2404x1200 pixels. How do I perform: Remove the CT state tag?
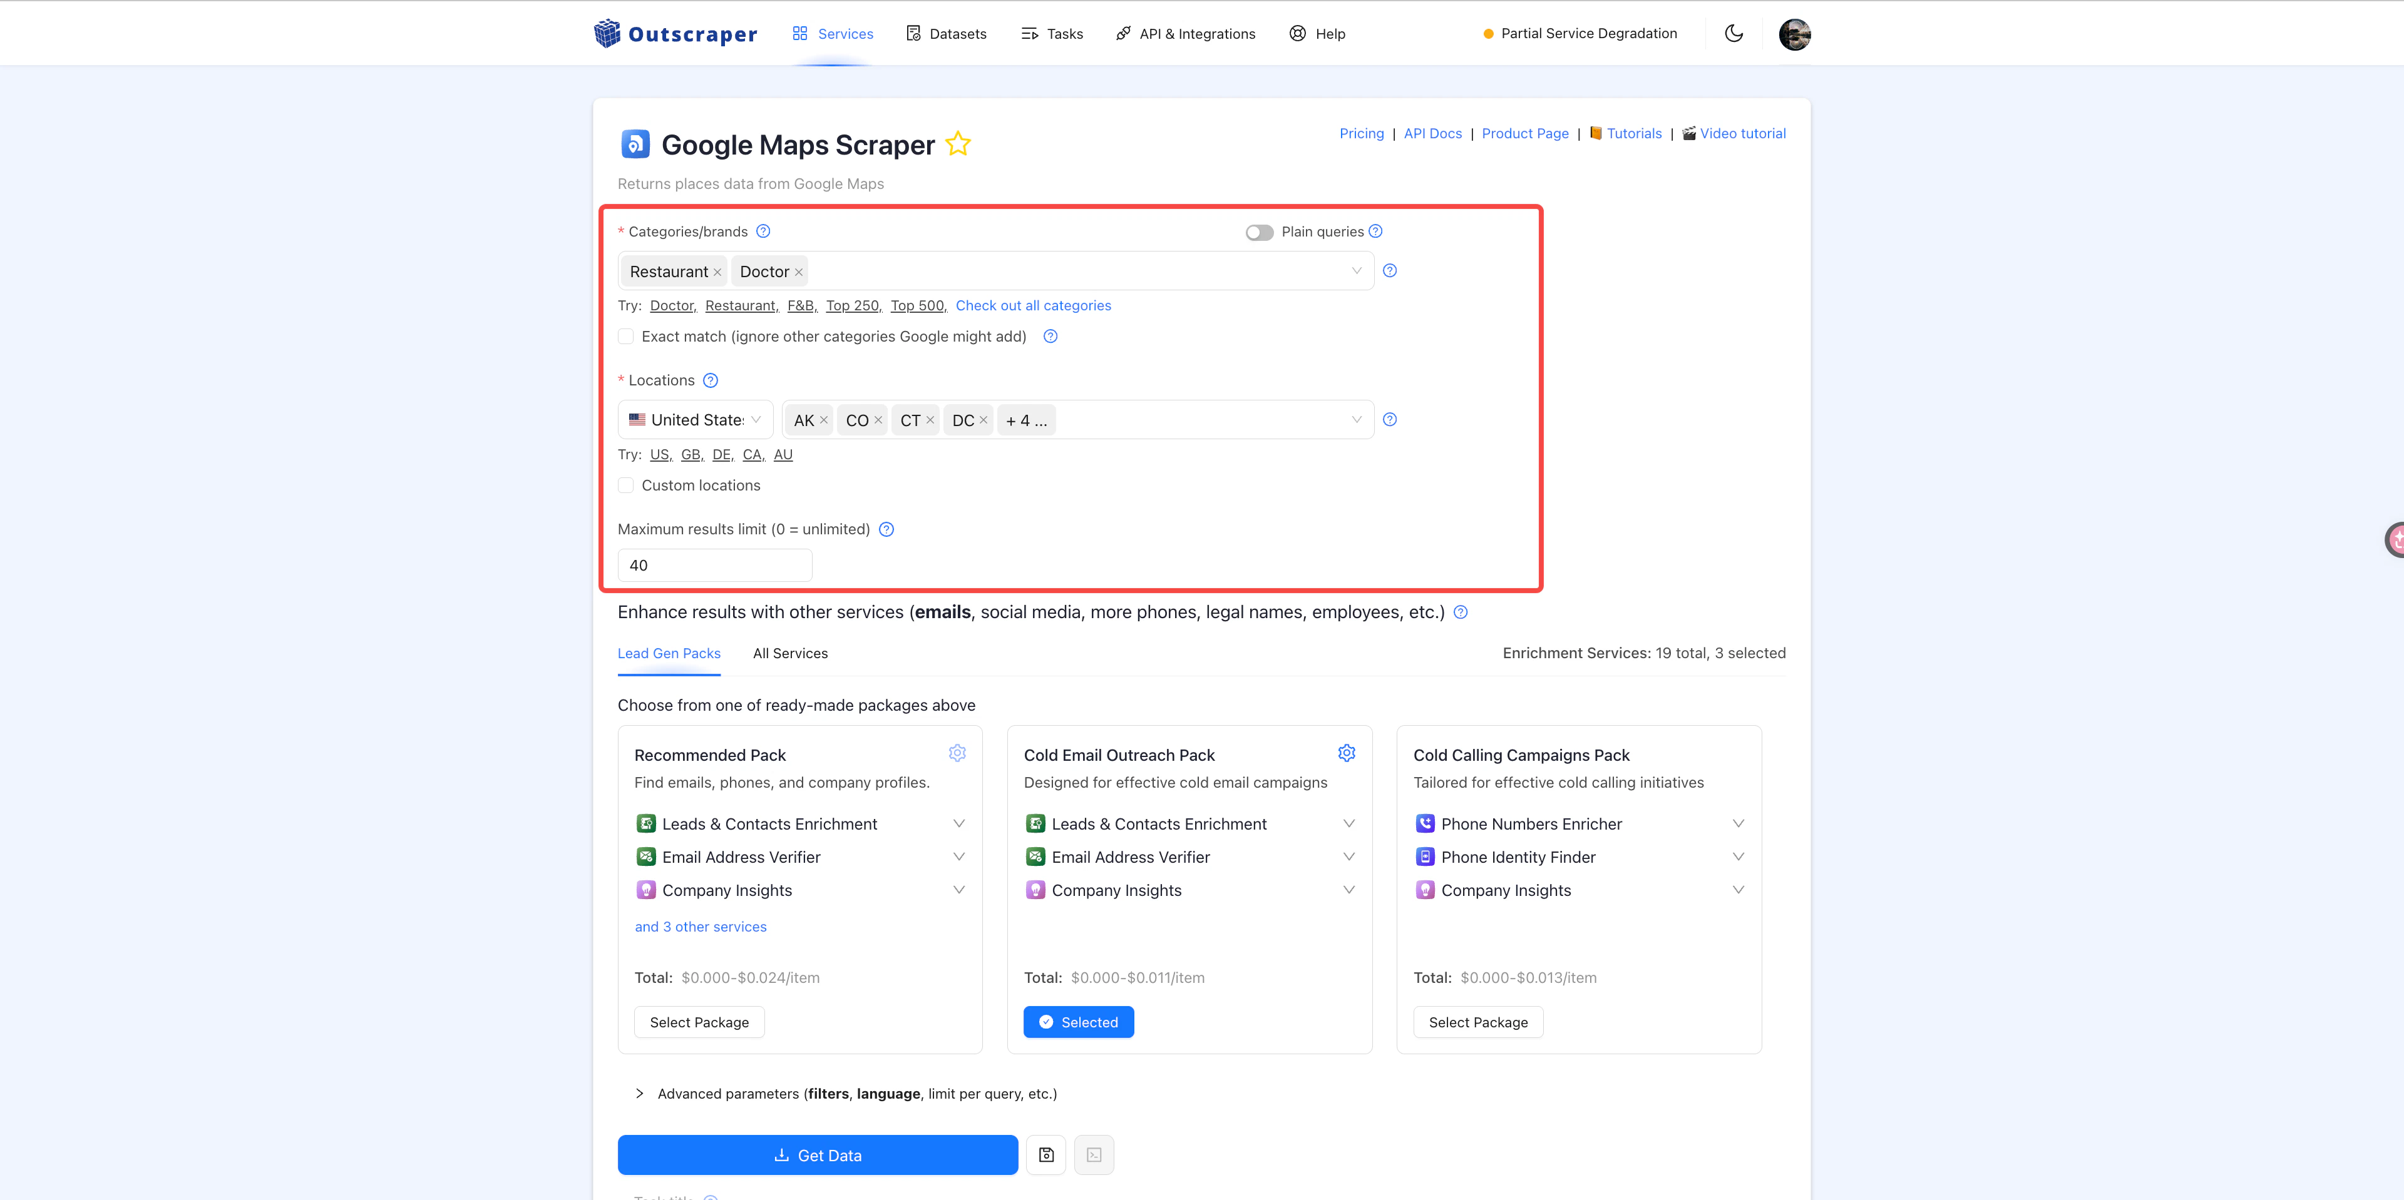930,420
